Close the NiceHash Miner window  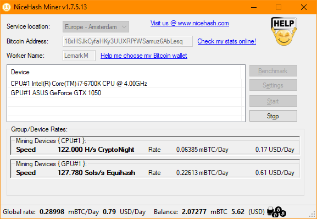tap(304, 7)
